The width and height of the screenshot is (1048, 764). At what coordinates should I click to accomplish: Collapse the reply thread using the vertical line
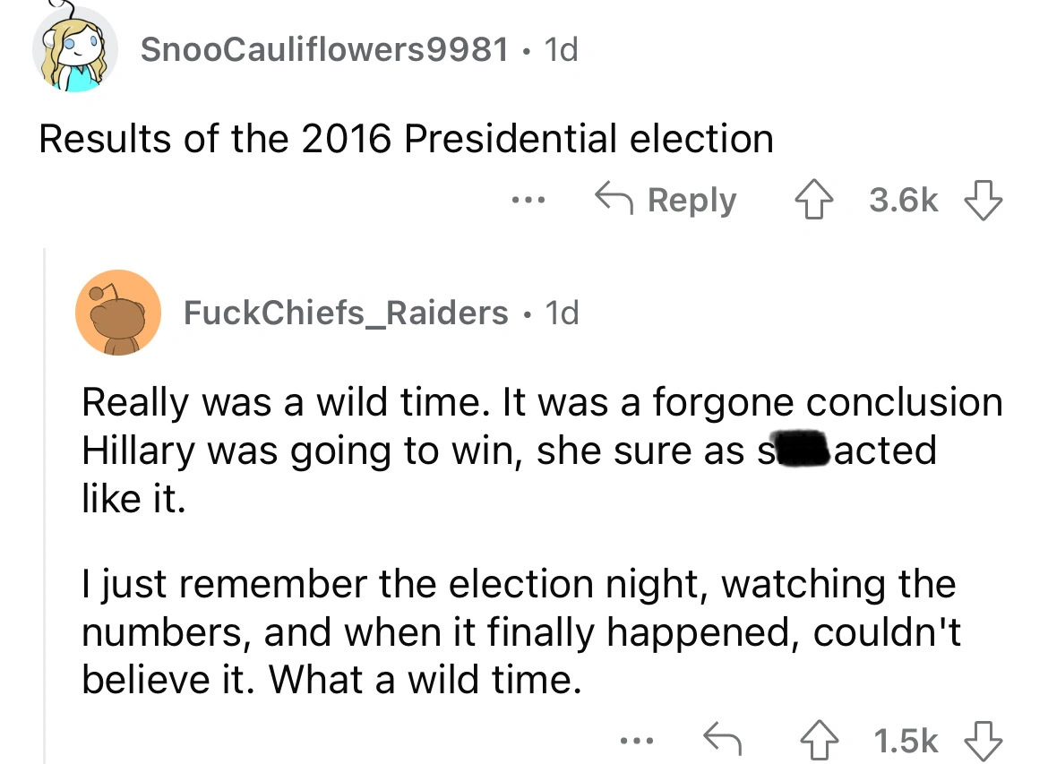(46, 502)
